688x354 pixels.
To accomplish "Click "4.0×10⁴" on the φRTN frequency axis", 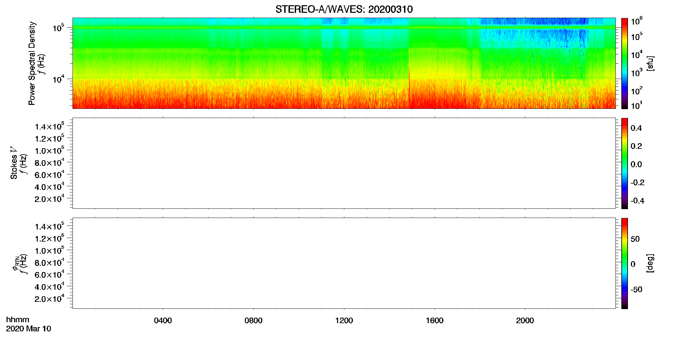I will pyautogui.click(x=50, y=286).
